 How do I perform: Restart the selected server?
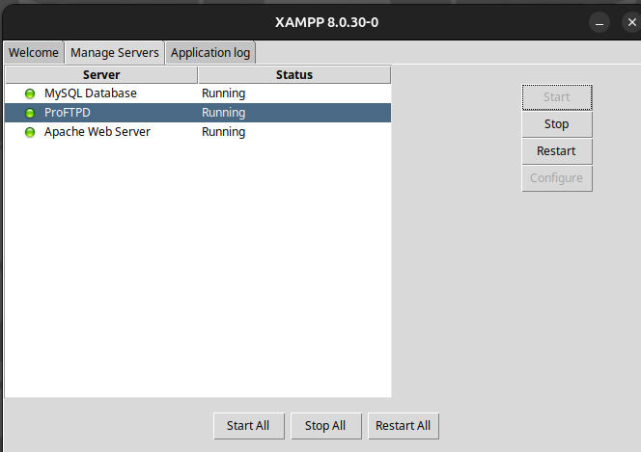[x=557, y=151]
